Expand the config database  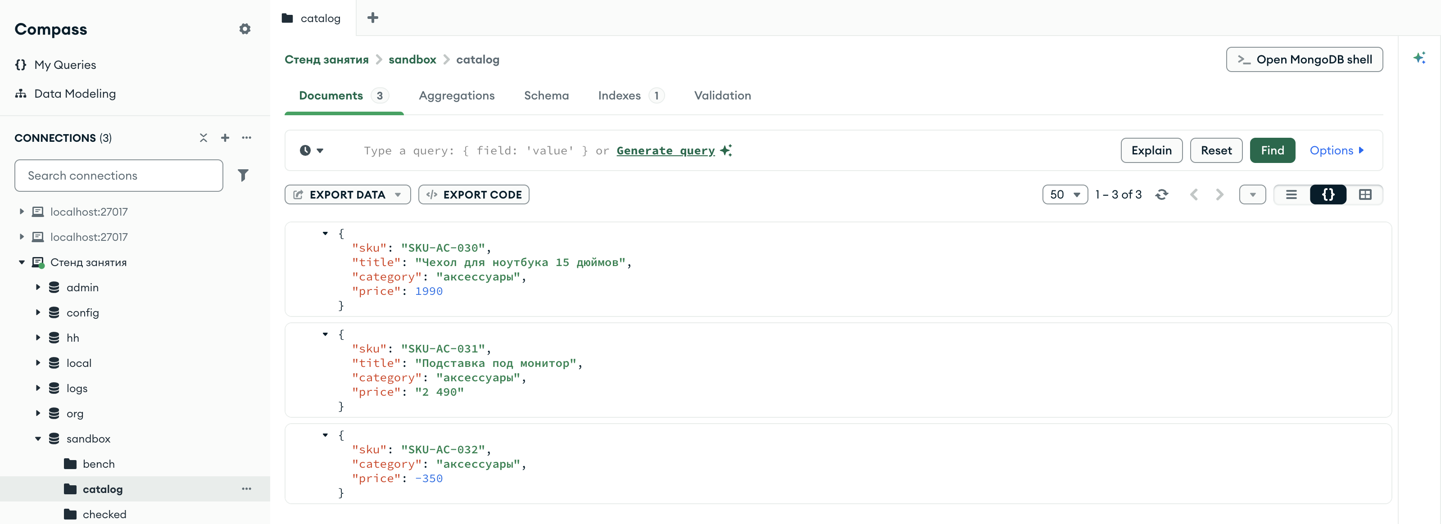(38, 312)
